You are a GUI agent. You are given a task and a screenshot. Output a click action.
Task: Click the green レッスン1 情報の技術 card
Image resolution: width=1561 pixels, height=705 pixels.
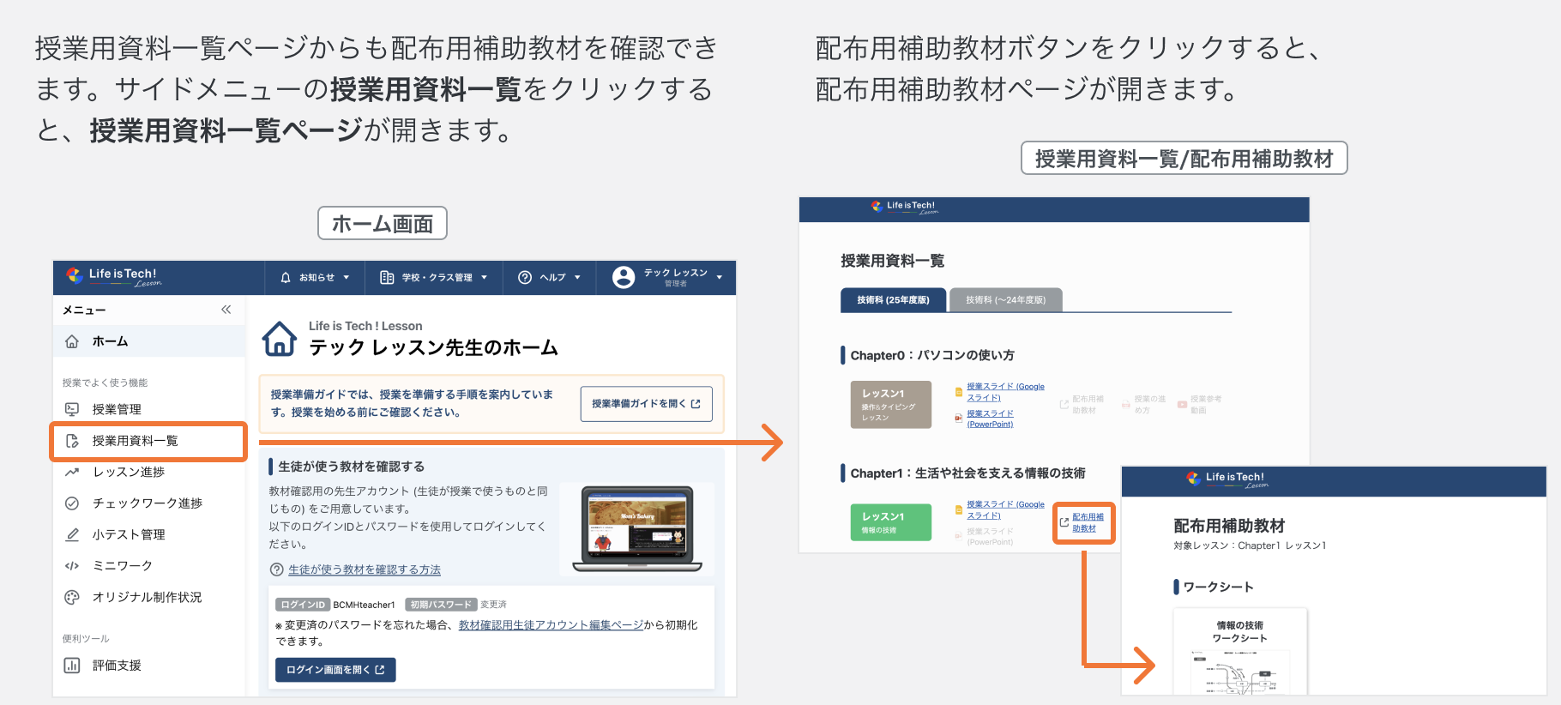pos(891,522)
